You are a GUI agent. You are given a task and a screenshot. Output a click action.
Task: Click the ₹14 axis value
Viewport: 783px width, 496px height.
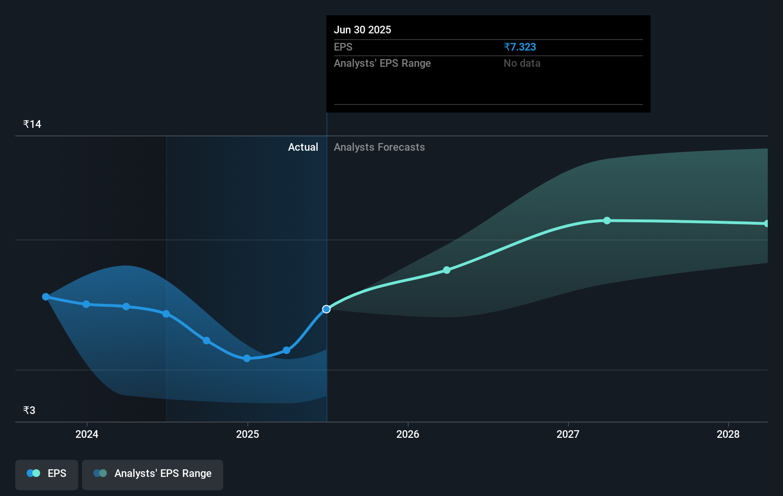click(31, 124)
